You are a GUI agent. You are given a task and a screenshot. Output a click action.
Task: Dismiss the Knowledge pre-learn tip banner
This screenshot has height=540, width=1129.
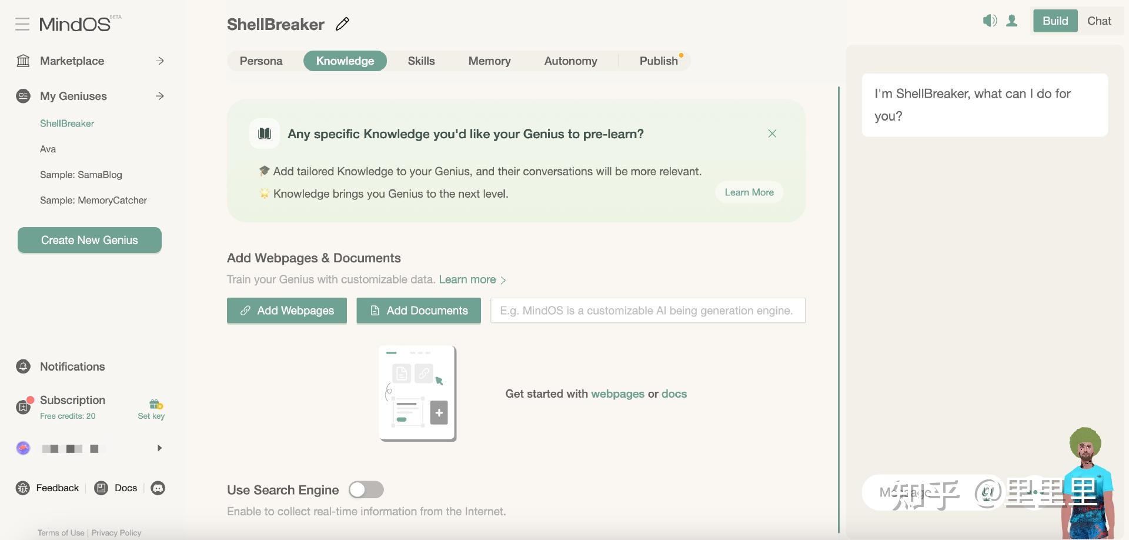pyautogui.click(x=772, y=134)
